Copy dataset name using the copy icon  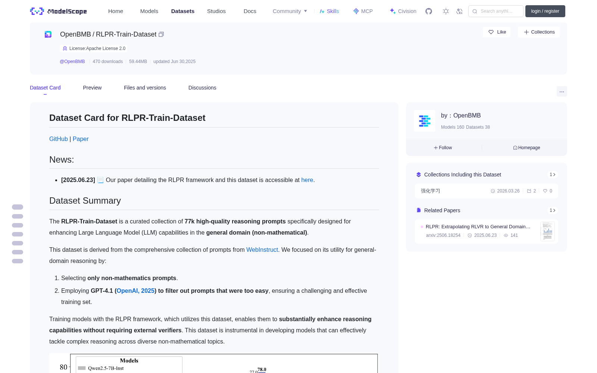point(161,34)
